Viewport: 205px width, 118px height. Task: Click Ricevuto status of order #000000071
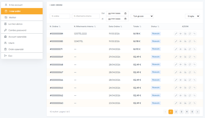pyautogui.click(x=156, y=49)
